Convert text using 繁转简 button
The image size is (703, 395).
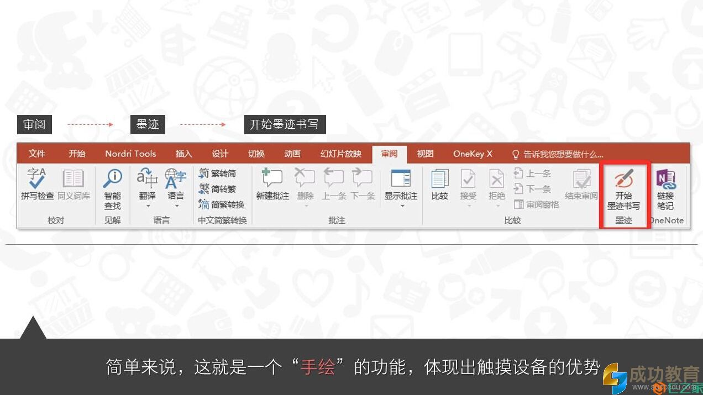coord(218,173)
